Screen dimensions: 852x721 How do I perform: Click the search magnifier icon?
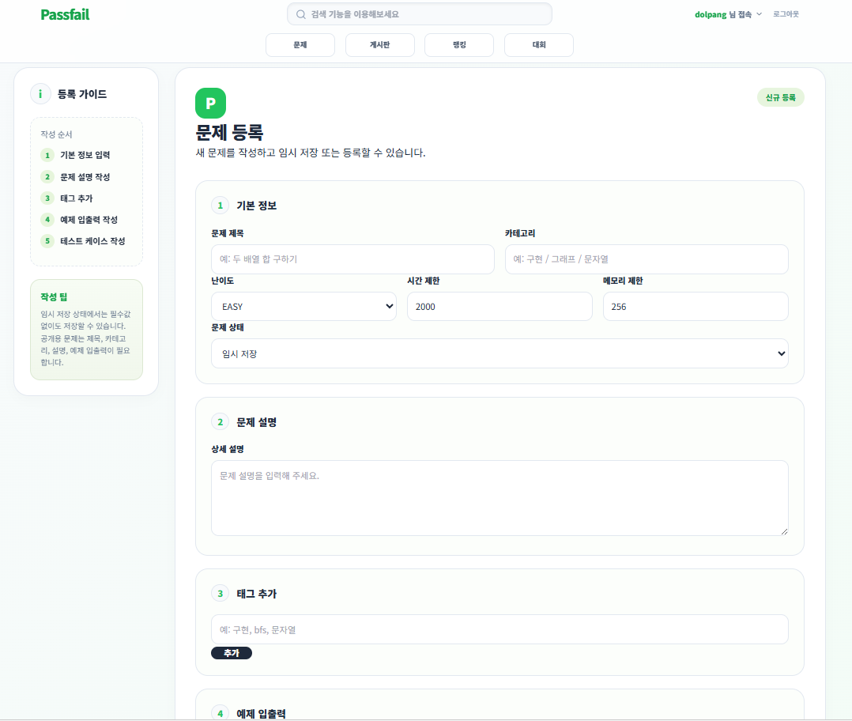tap(300, 15)
